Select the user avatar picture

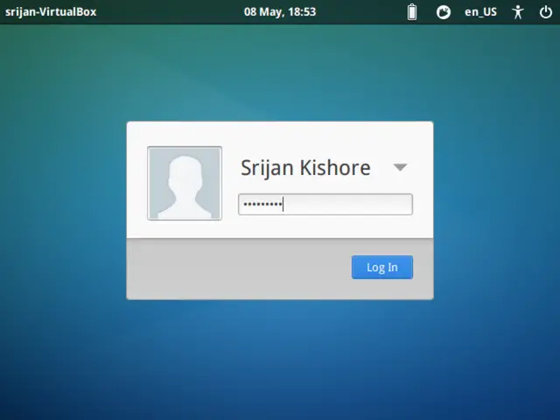[185, 183]
